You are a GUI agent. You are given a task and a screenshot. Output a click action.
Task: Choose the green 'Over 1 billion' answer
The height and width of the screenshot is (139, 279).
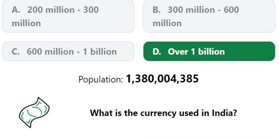click(209, 52)
